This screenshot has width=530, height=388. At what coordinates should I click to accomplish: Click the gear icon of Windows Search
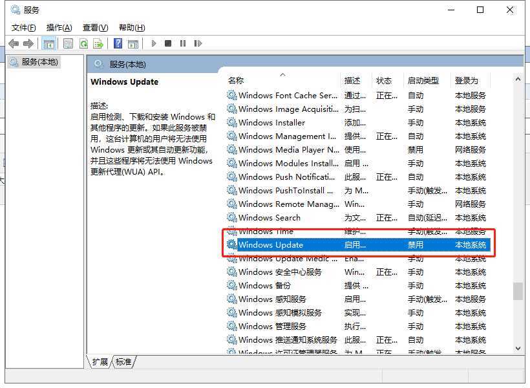pyautogui.click(x=231, y=217)
